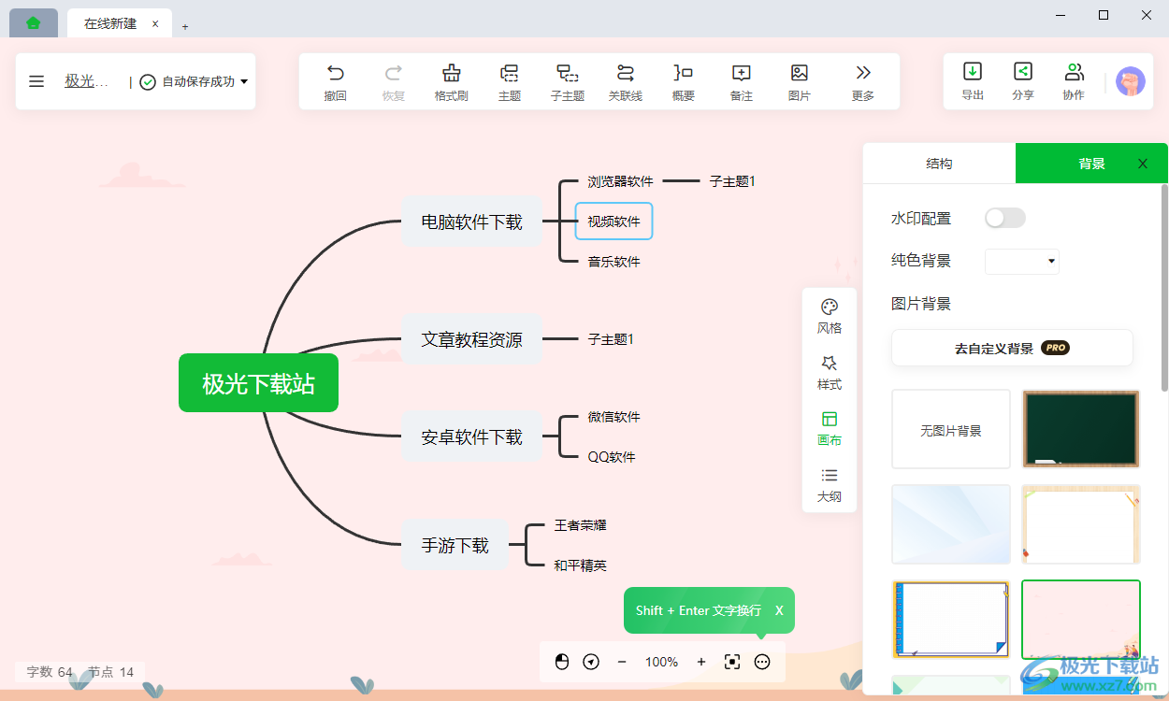Select the blue ruler notebook background
Image resolution: width=1169 pixels, height=701 pixels.
pyautogui.click(x=951, y=619)
